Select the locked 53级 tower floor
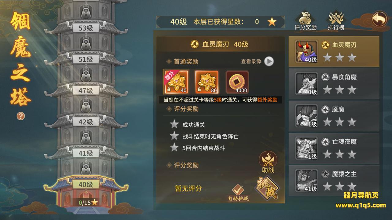Viewport: 392px width, 220px height. pos(86,28)
